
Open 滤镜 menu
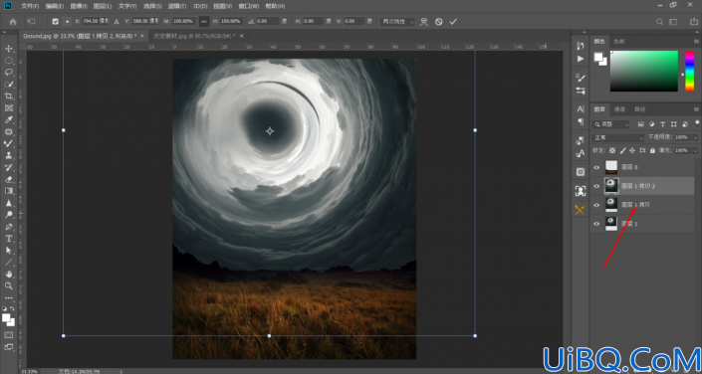pyautogui.click(x=177, y=6)
